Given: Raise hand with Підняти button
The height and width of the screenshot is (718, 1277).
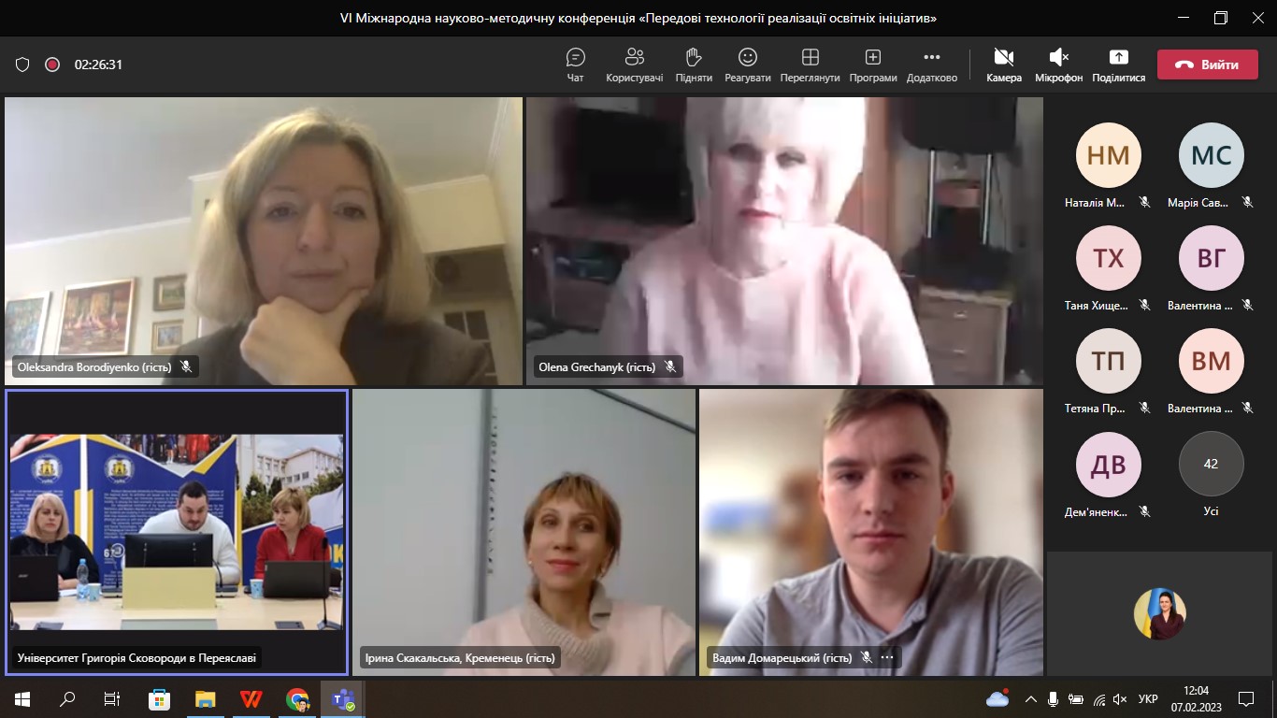Looking at the screenshot, I should [694, 65].
